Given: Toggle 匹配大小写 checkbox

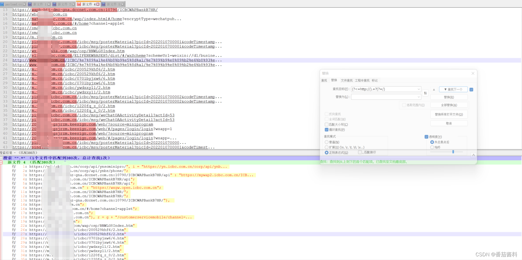Looking at the screenshot, I should click(326, 124).
